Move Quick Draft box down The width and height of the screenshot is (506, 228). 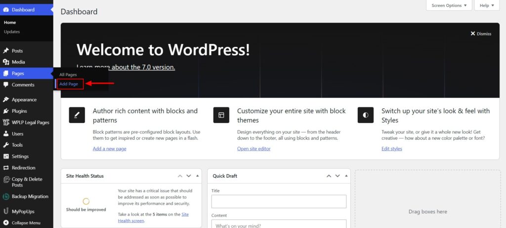337,176
